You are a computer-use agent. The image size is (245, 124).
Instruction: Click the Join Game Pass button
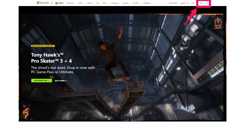point(42,81)
